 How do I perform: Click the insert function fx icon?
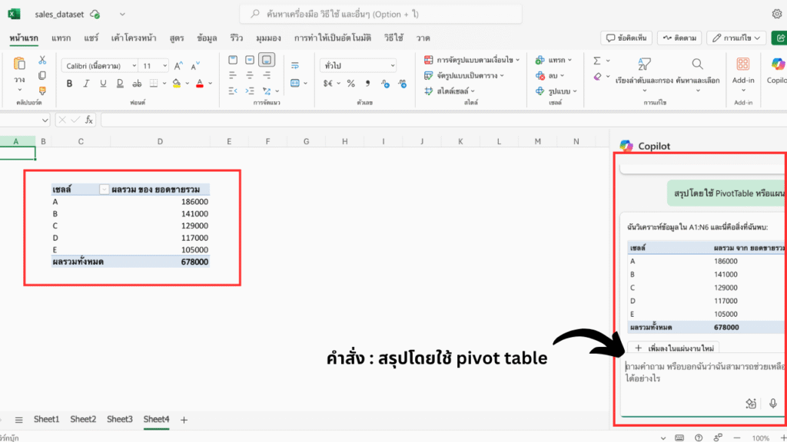pyautogui.click(x=89, y=120)
